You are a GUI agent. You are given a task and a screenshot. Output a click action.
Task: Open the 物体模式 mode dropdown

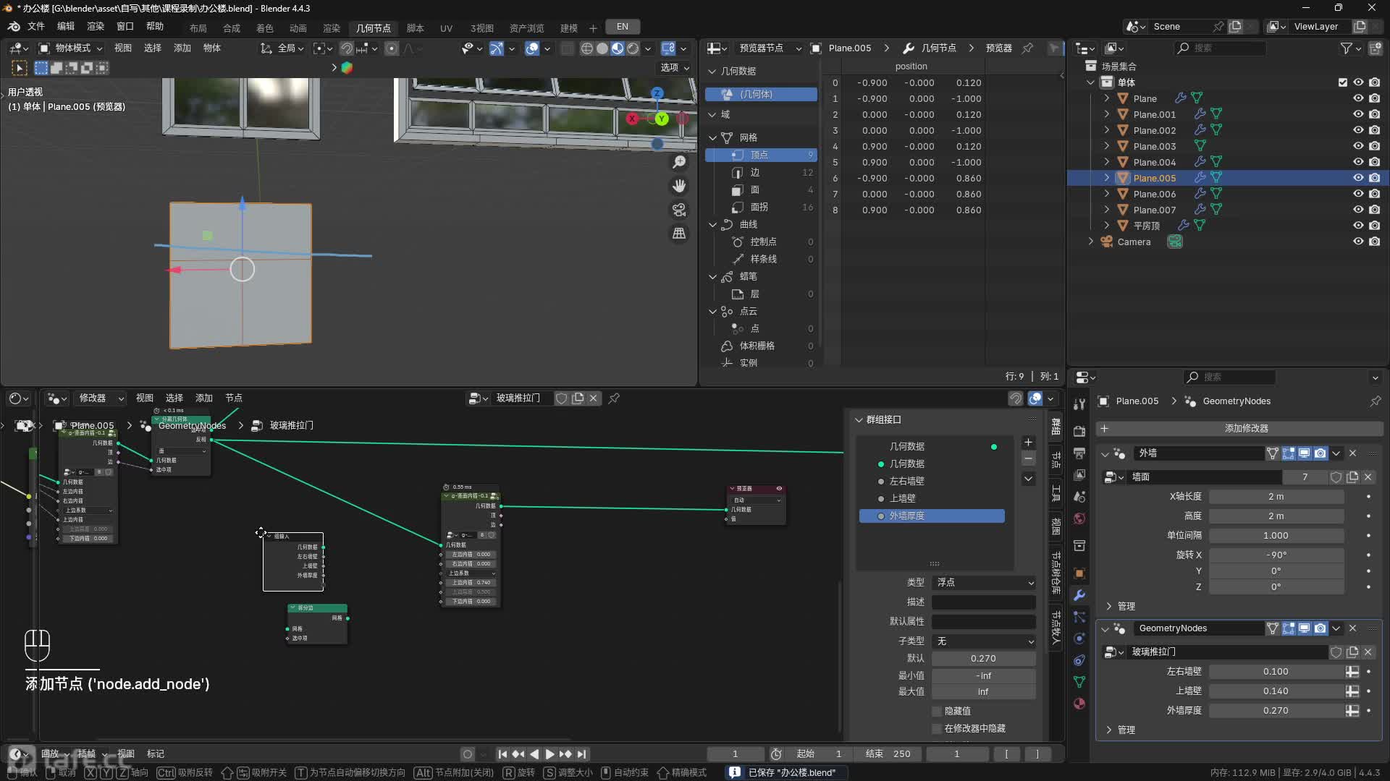[71, 48]
